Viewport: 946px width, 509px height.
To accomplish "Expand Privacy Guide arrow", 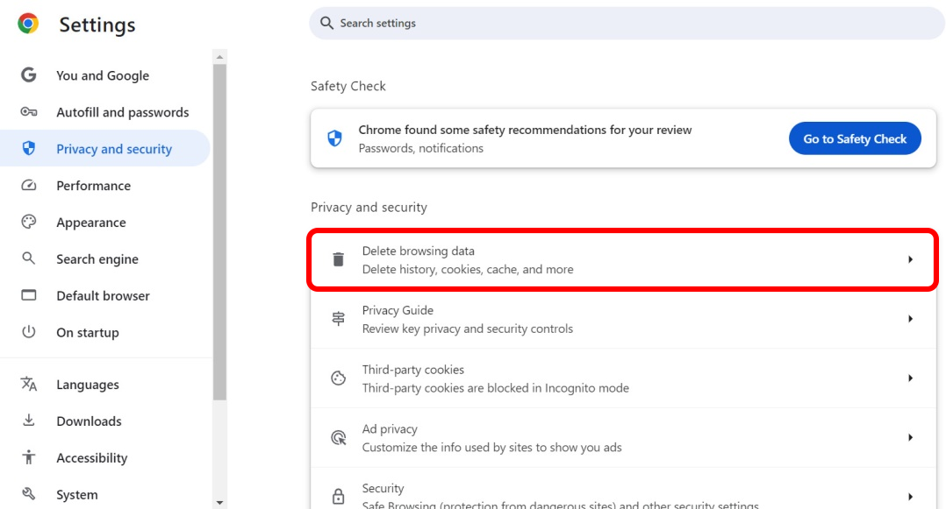I will (x=910, y=319).
